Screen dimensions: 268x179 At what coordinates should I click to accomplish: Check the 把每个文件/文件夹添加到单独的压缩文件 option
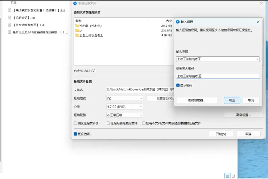pyautogui.click(x=144, y=123)
